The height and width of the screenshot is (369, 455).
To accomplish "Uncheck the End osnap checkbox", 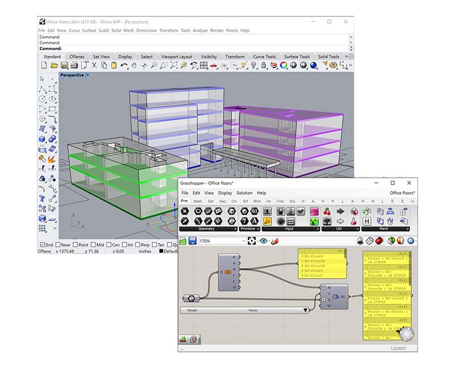I will (42, 245).
